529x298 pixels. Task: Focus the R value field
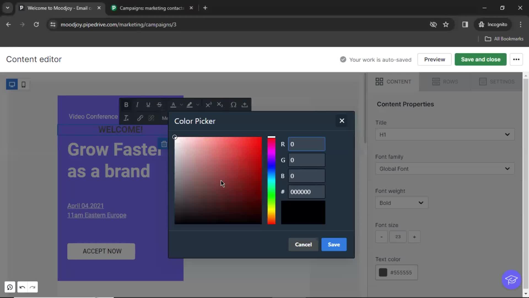(x=307, y=144)
